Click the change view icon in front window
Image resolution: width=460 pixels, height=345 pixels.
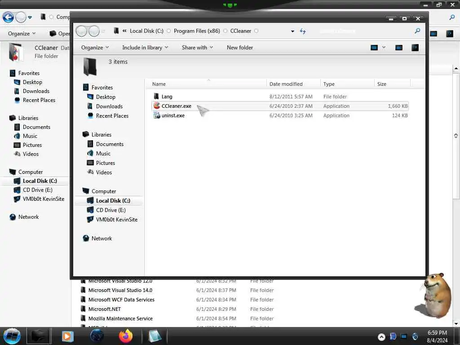point(374,48)
